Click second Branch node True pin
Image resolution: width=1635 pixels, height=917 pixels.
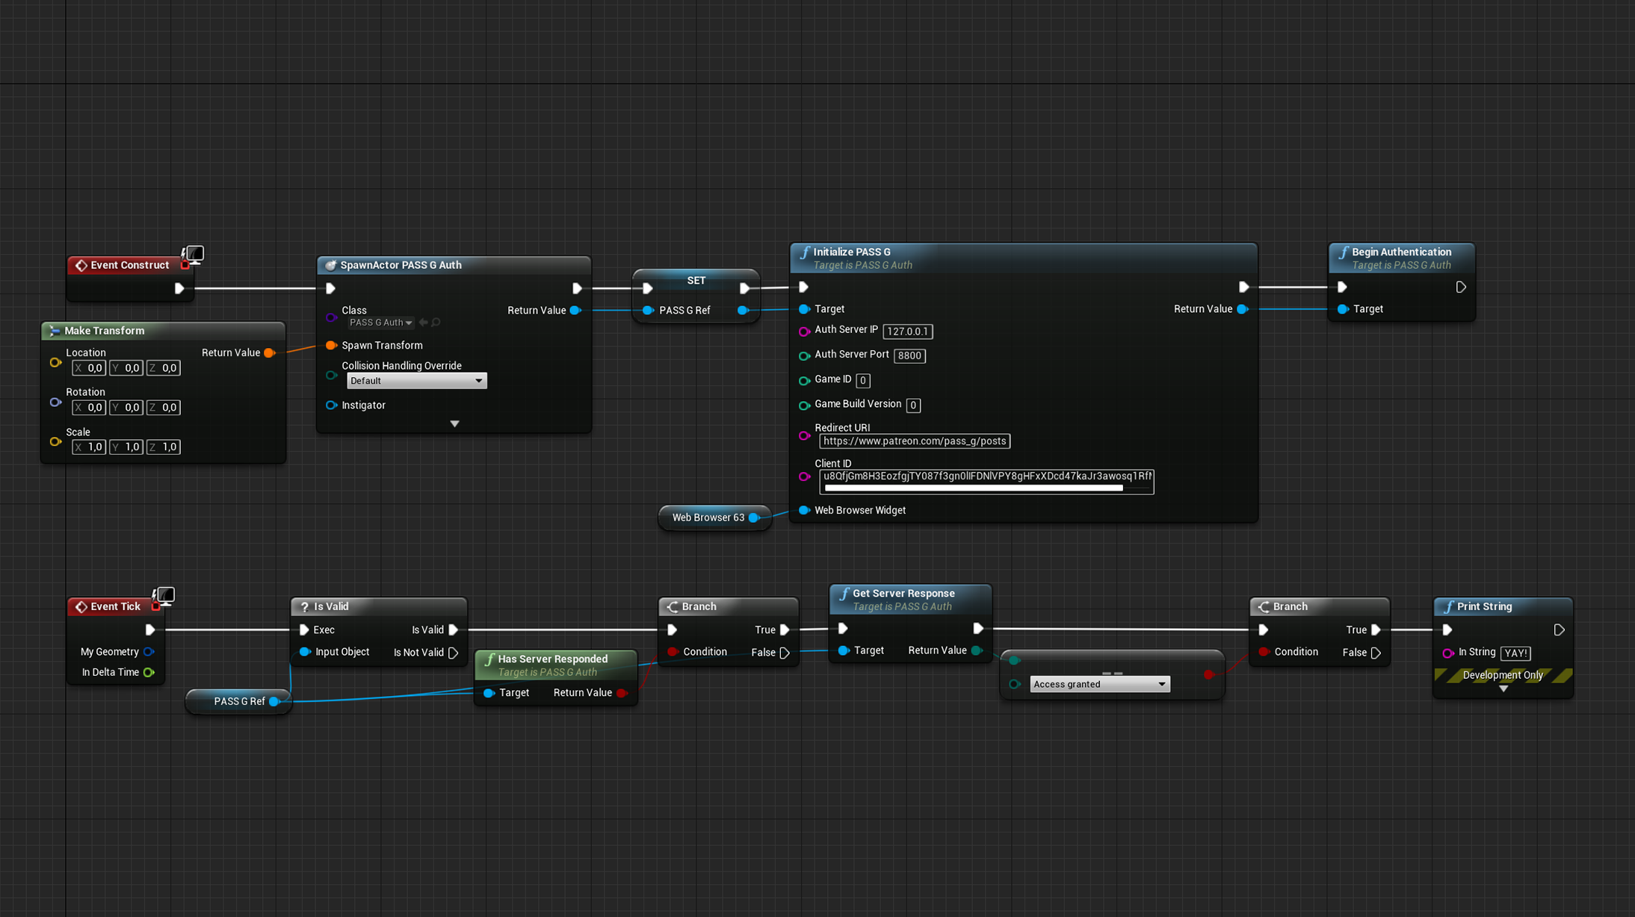(x=1376, y=630)
